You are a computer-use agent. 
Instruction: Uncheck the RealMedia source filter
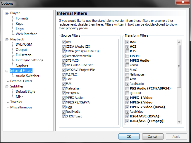click(x=63, y=112)
